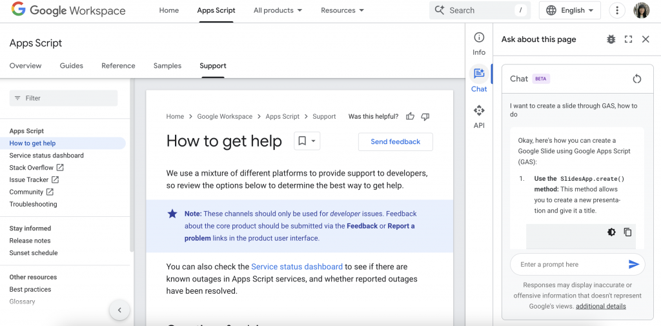This screenshot has height=326, width=661.
Task: Click the slash shortcut key in search box
Action: pos(521,10)
